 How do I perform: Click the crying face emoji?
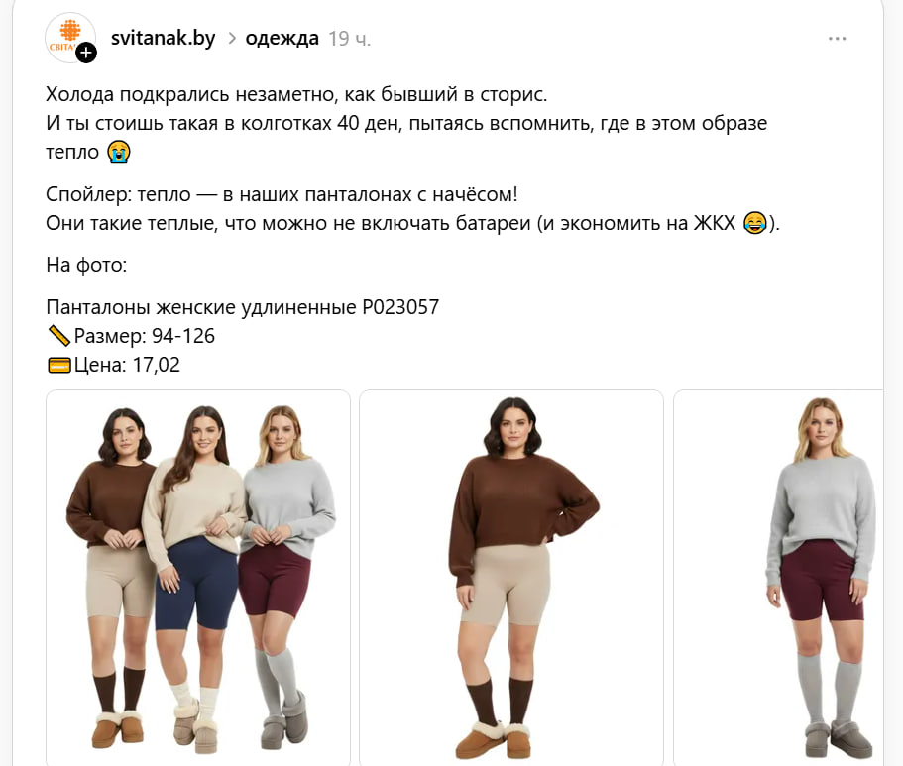[x=120, y=152]
